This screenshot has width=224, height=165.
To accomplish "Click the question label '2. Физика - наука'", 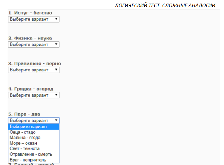I will point(30,38).
